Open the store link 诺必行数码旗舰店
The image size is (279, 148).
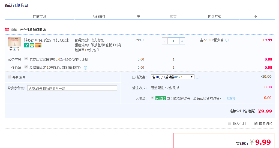[32, 30]
